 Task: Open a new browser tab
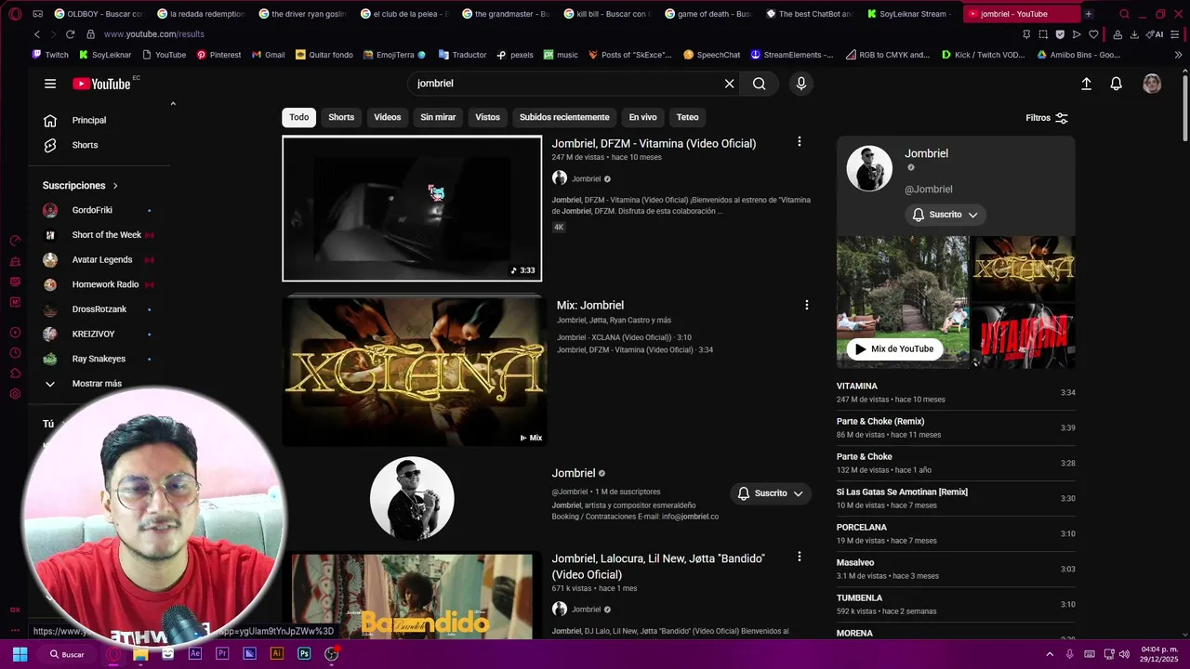[x=1089, y=14]
